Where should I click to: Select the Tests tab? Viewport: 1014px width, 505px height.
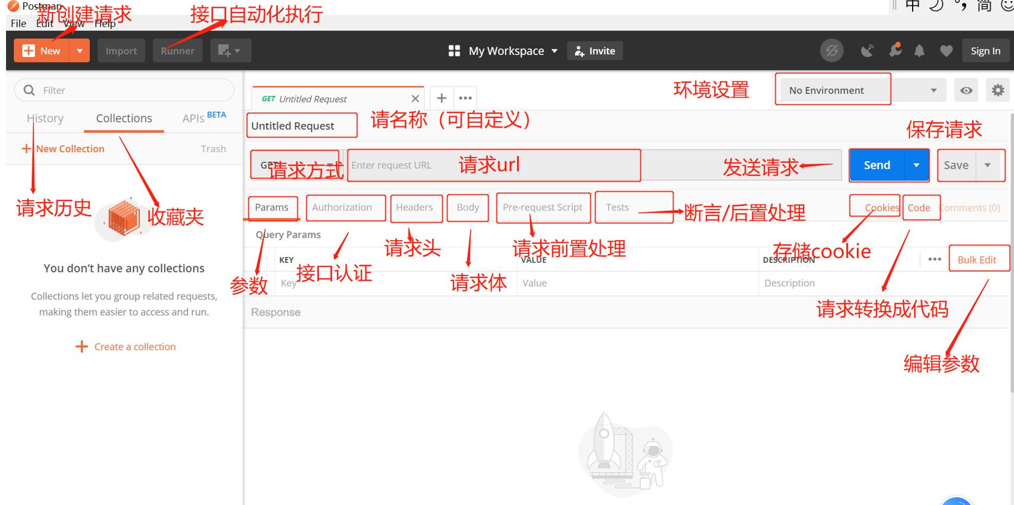click(x=617, y=207)
